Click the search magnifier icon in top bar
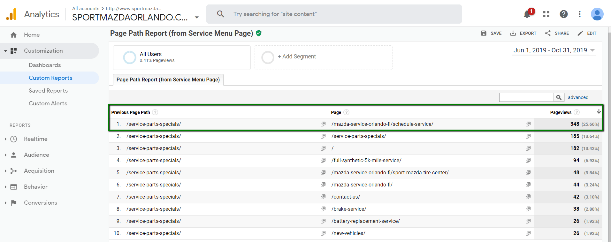Screen dimensions: 611x242 220,14
